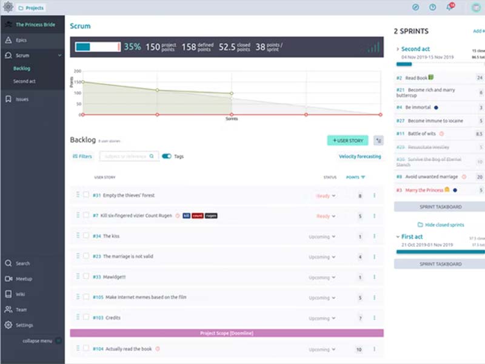485x364 pixels.
Task: Open the Upcoming status dropdown for #34 The kiss
Action: click(322, 237)
